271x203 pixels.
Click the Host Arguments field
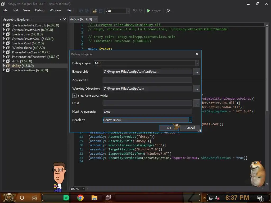tap(147, 112)
